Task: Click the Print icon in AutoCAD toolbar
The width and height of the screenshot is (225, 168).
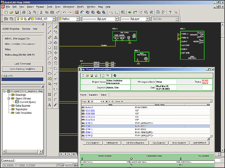Action: (x=24, y=13)
